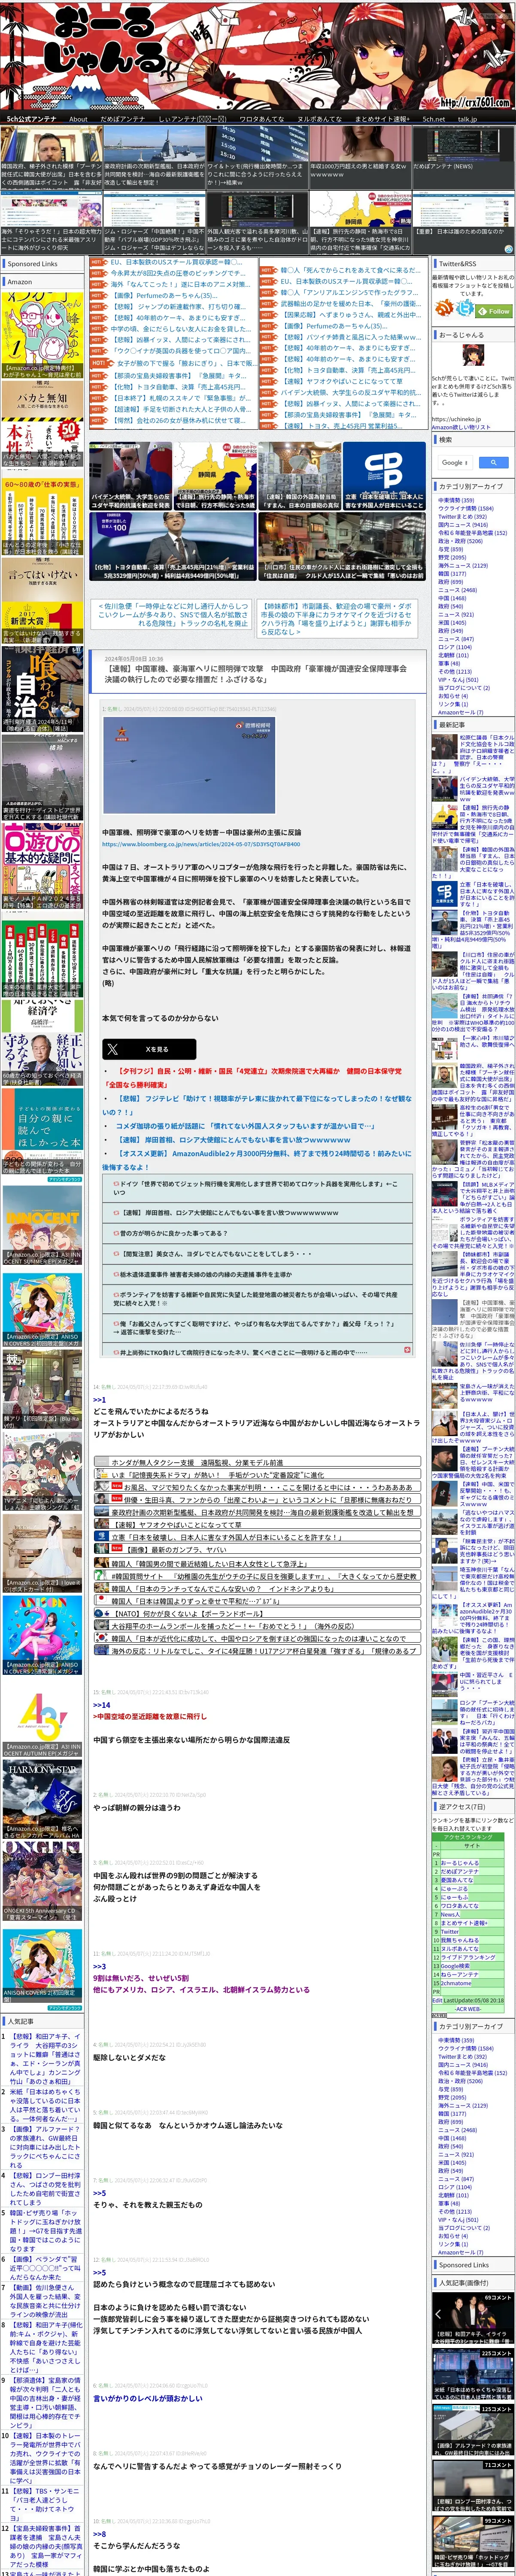Viewport: 516px width, 2576px height.
Task: Open the bloomberg.co.jp source link
Action: 201,844
